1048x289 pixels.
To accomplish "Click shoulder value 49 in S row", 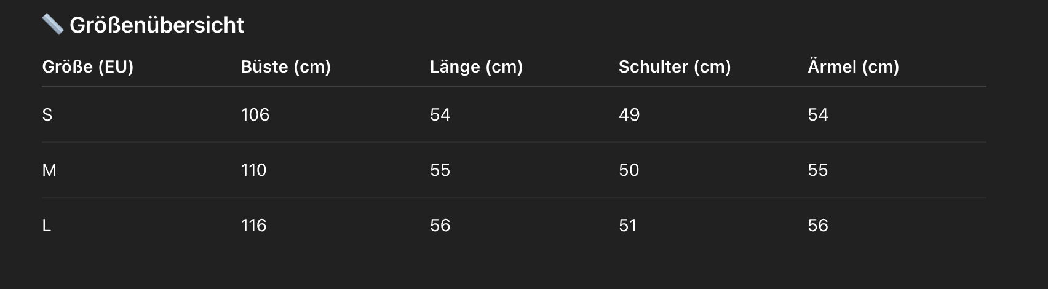I will 629,115.
